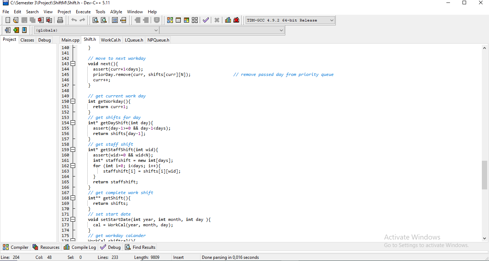
Task: Click the Compile icon with four colored squares
Action: click(x=170, y=20)
